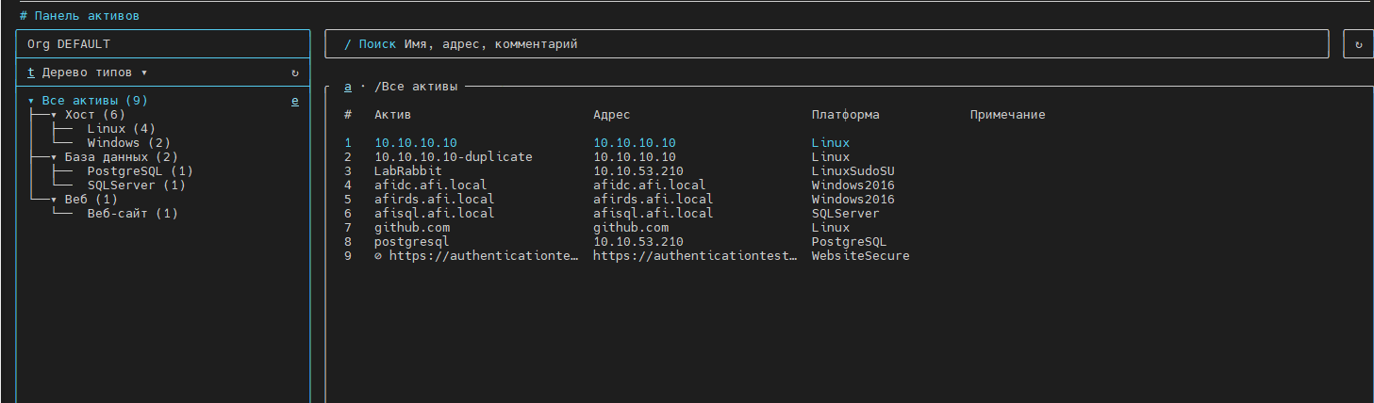Click the SQLServer platform cell in row 6

click(846, 214)
